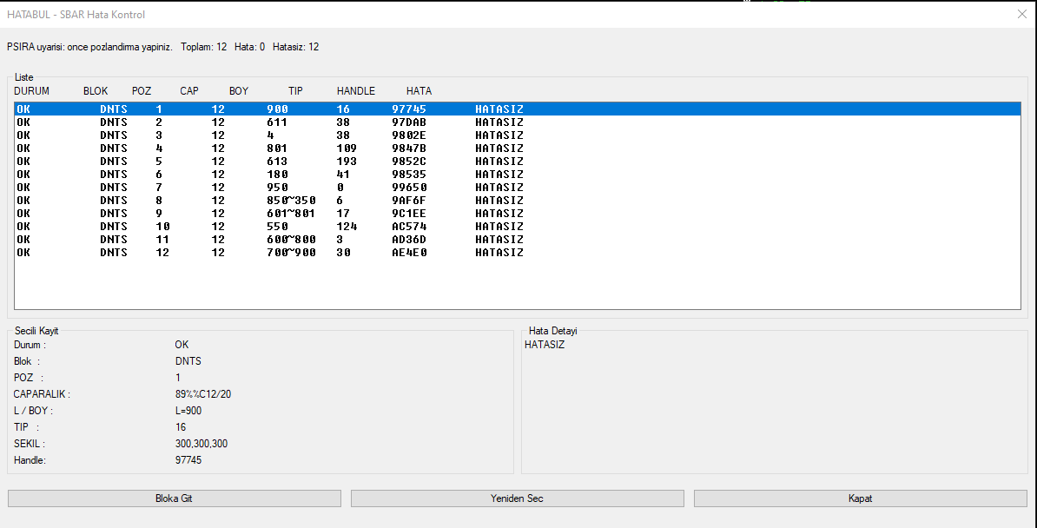Select the list row with handle 98535
Screen dimensions: 1037x528
click(x=517, y=175)
